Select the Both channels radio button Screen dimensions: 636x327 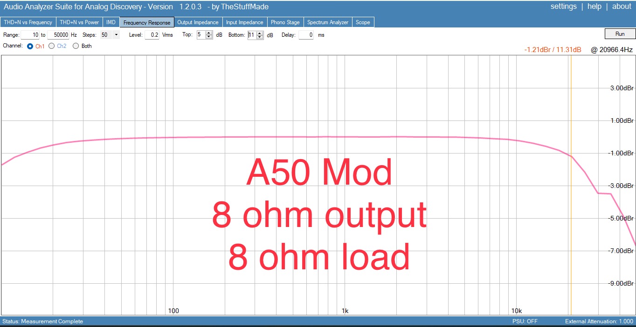click(76, 46)
